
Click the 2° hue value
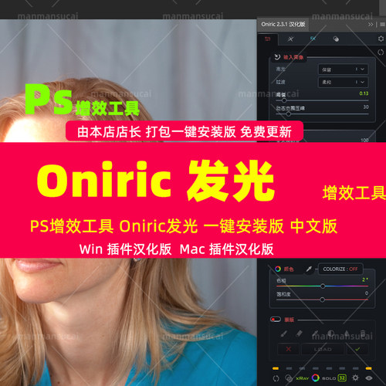[365, 279]
